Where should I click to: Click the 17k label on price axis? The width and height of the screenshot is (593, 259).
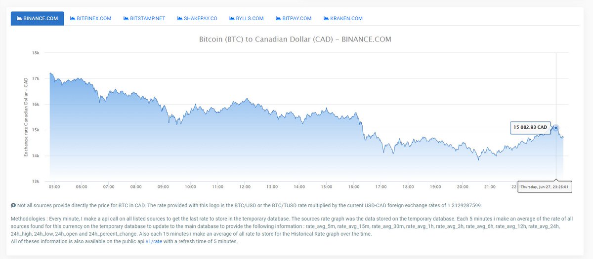coord(36,78)
